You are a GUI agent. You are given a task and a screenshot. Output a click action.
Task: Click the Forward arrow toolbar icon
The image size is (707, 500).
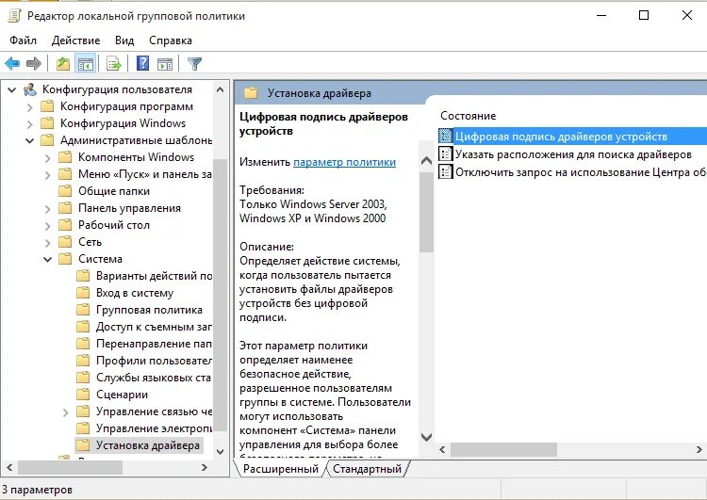pyautogui.click(x=34, y=63)
